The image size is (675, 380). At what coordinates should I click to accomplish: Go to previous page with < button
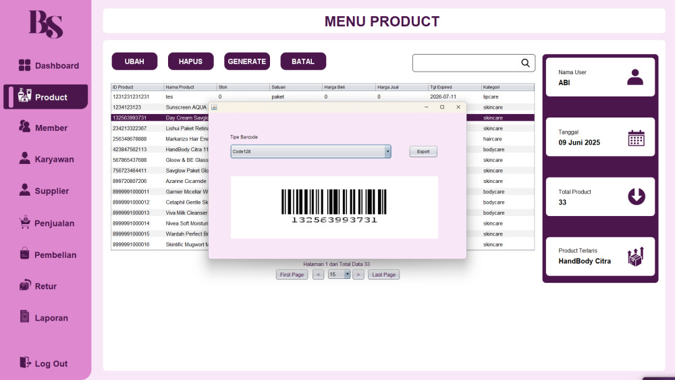[318, 275]
